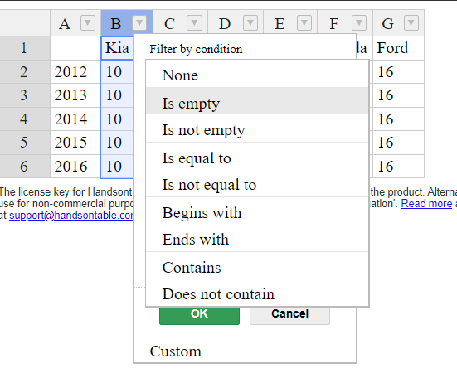The image size is (457, 383).
Task: Click column D header dropdown icon
Action: [x=250, y=23]
